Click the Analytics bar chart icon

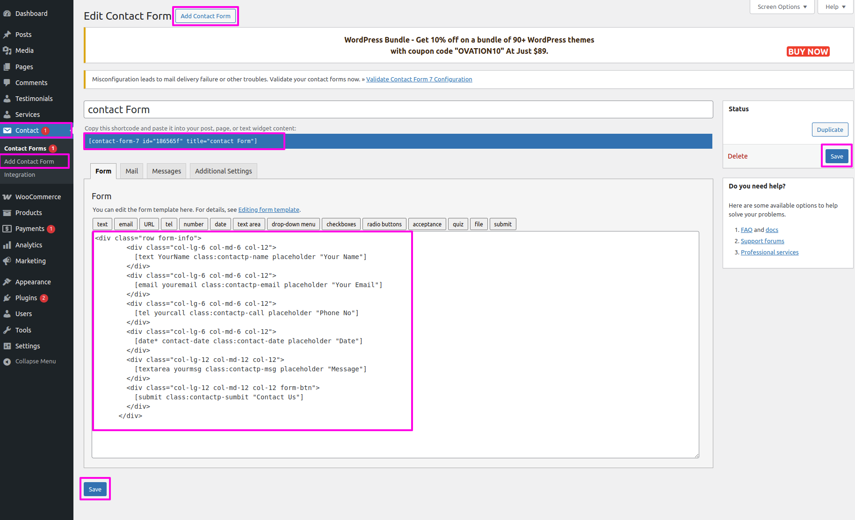click(x=7, y=245)
